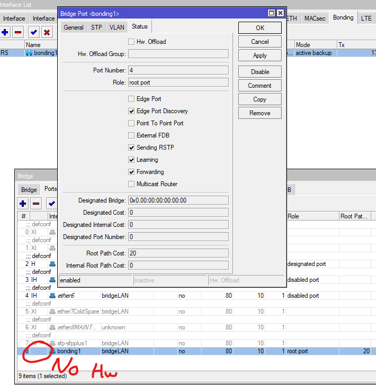This screenshot has height=385, width=376.
Task: Toggle the Edge Port Discovery checkbox
Action: pyautogui.click(x=131, y=111)
